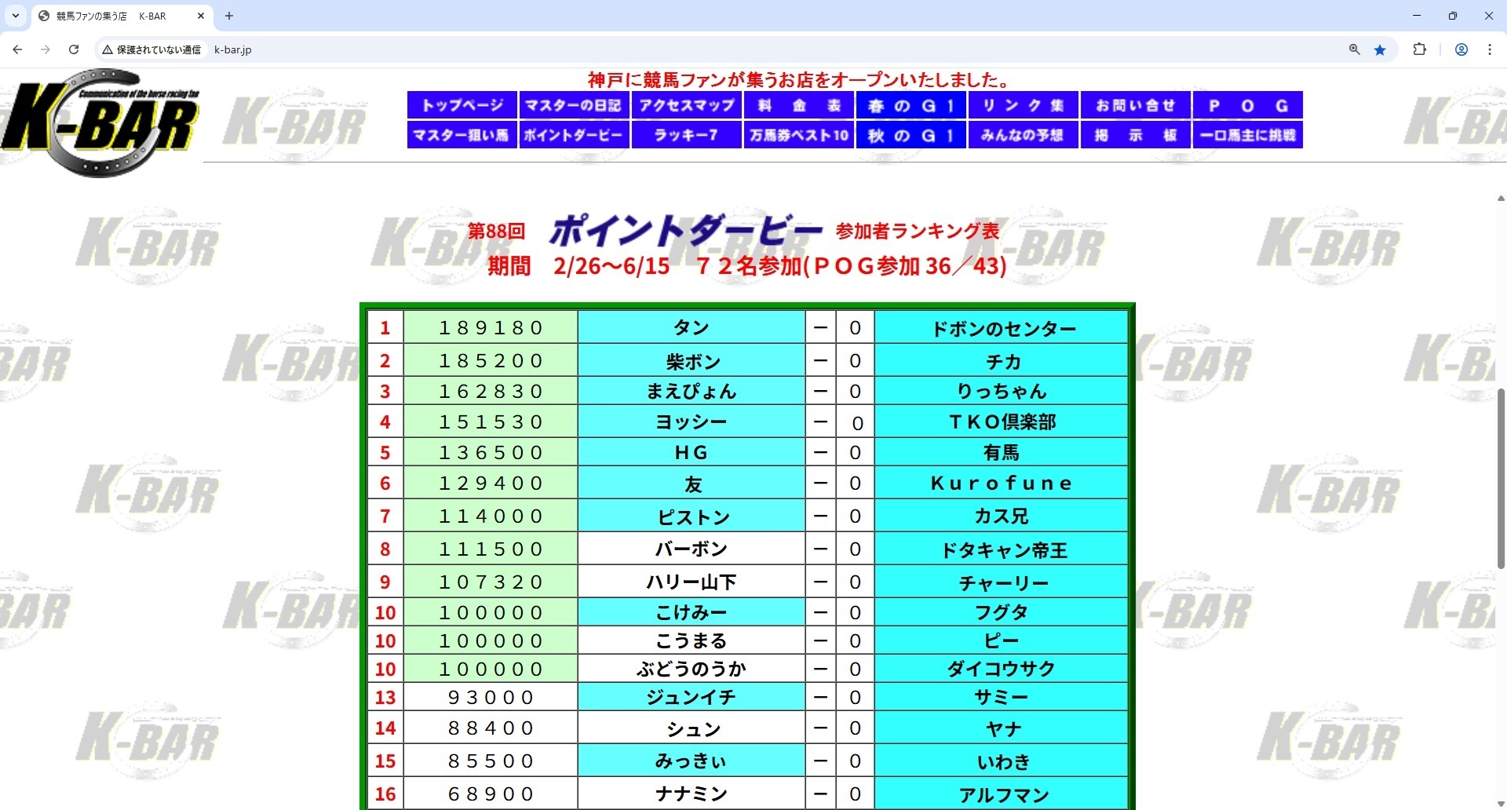Bookmark this page with the star

[1380, 49]
